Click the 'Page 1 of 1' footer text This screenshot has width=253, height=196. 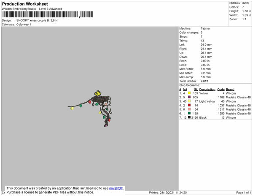tap(243, 193)
